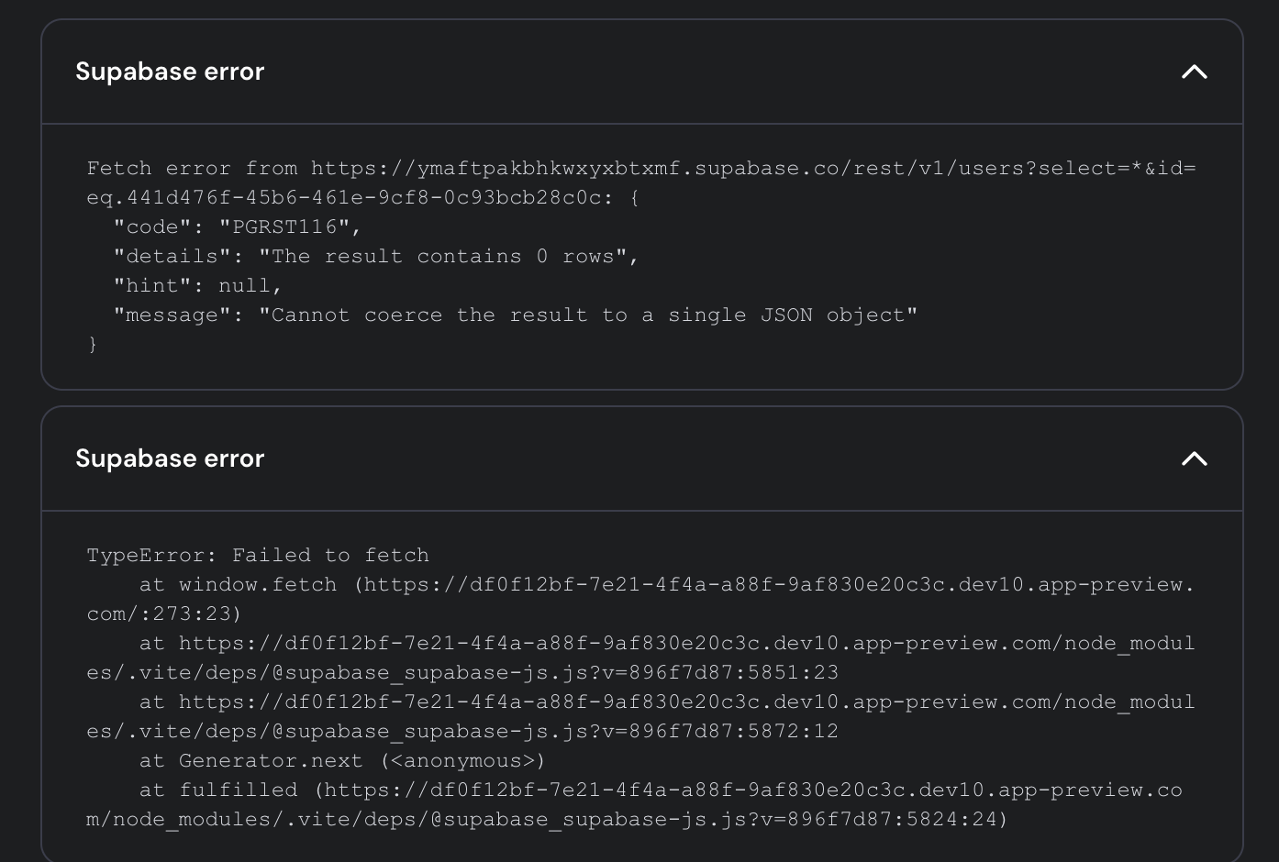The image size is (1279, 862).
Task: Click the eq.441d476f user ID line
Action: click(x=349, y=198)
